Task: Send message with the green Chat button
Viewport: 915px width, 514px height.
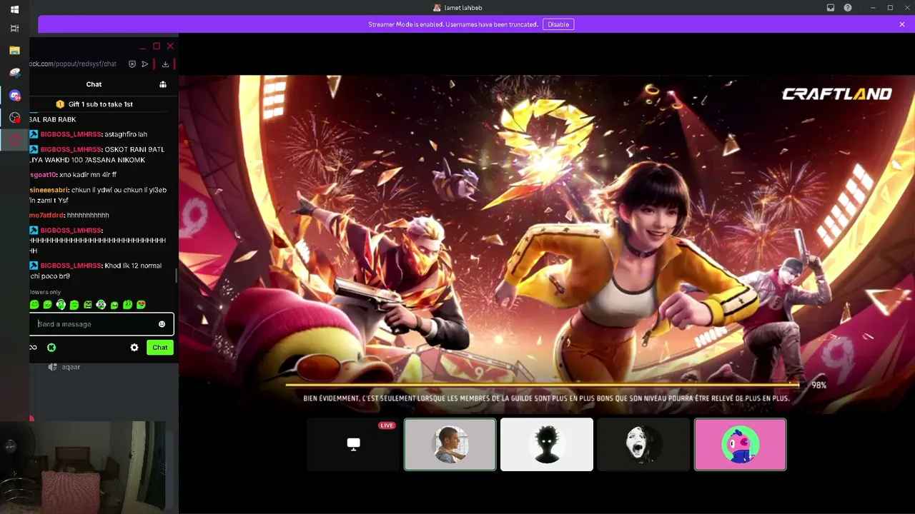Action: coord(160,348)
